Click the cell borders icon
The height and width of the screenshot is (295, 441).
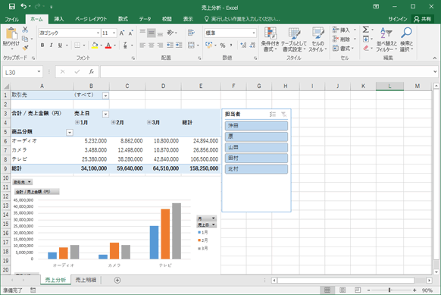pyautogui.click(x=77, y=45)
